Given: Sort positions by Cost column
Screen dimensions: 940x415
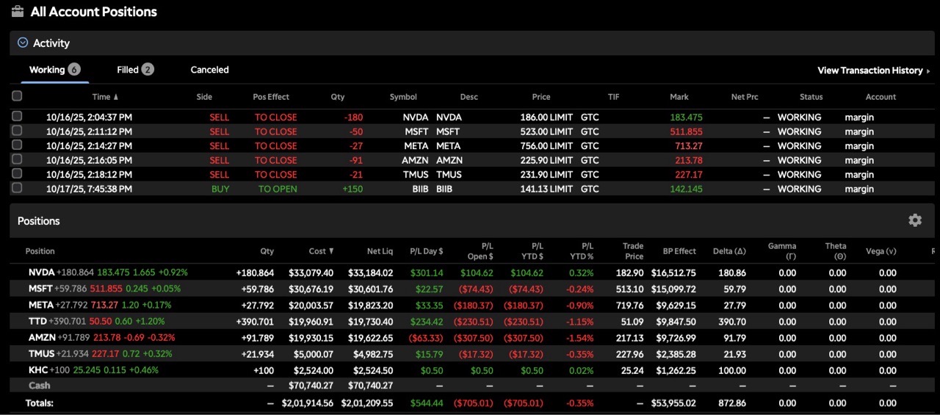Looking at the screenshot, I should (x=321, y=251).
